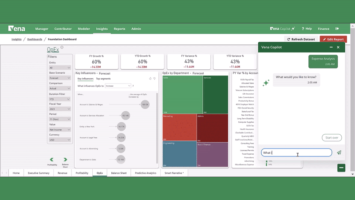Give thumbs up on Key Influencers
Screen dimensions: 355x200
(150, 79)
